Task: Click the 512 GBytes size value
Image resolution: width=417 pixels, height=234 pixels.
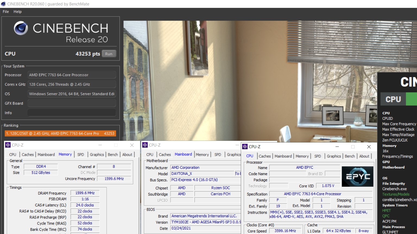Action: tap(41, 173)
